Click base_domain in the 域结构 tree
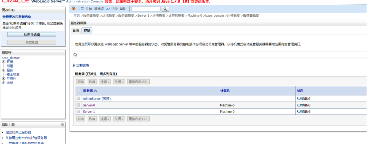This screenshot has width=368, height=145. pyautogui.click(x=11, y=58)
